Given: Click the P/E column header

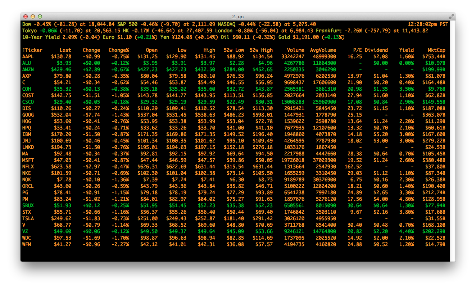Looking at the screenshot, I should [x=358, y=50].
